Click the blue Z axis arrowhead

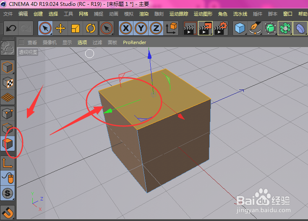[x=149, y=55]
